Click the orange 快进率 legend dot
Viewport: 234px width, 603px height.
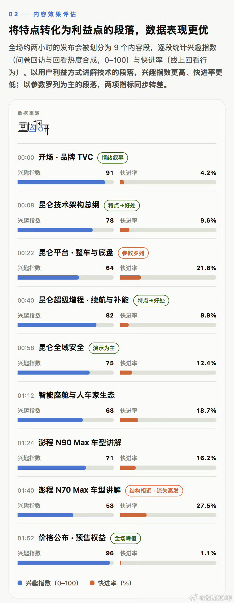click(x=92, y=583)
